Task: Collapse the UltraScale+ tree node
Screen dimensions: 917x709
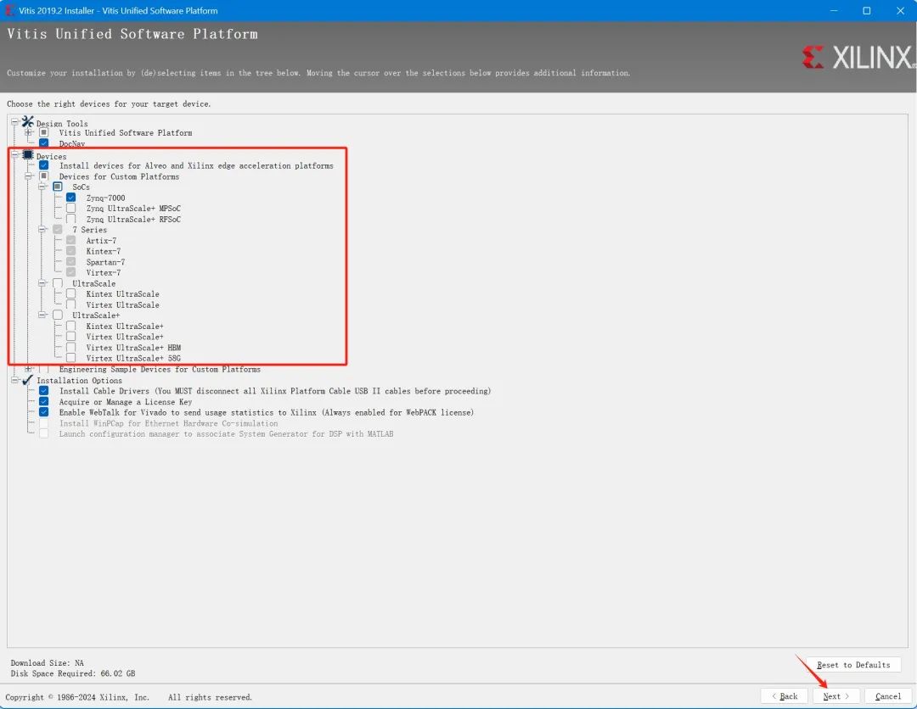Action: [42, 315]
